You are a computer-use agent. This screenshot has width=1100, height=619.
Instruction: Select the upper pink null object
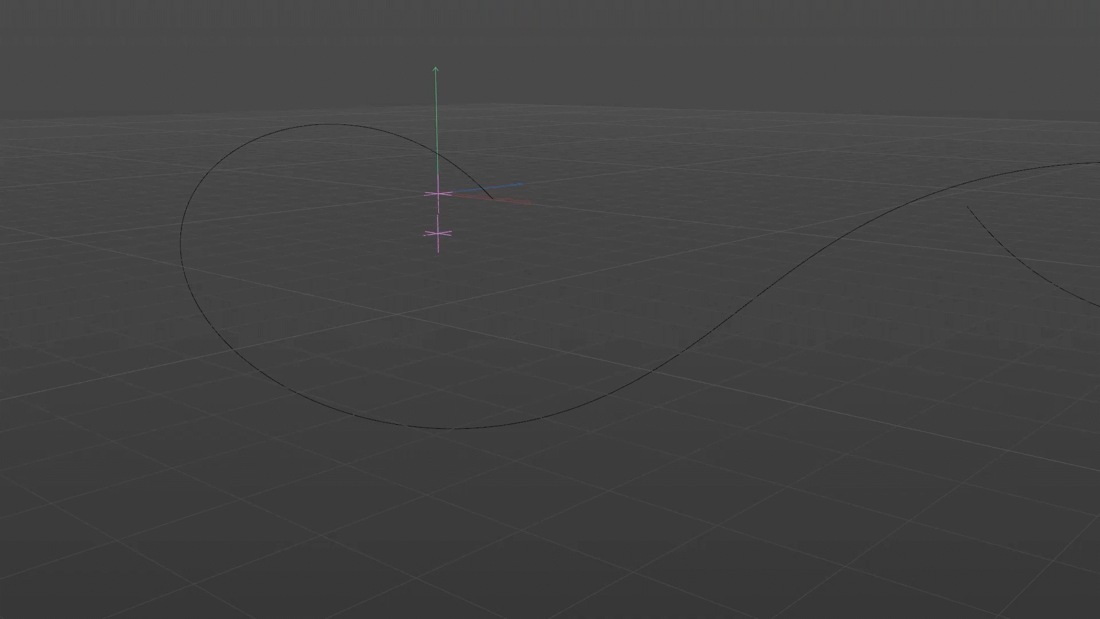point(438,194)
